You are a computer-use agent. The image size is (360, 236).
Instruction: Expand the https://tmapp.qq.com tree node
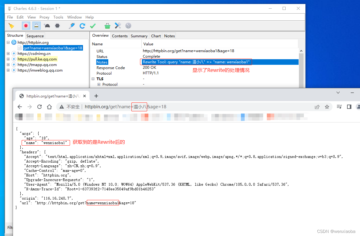coord(8,65)
